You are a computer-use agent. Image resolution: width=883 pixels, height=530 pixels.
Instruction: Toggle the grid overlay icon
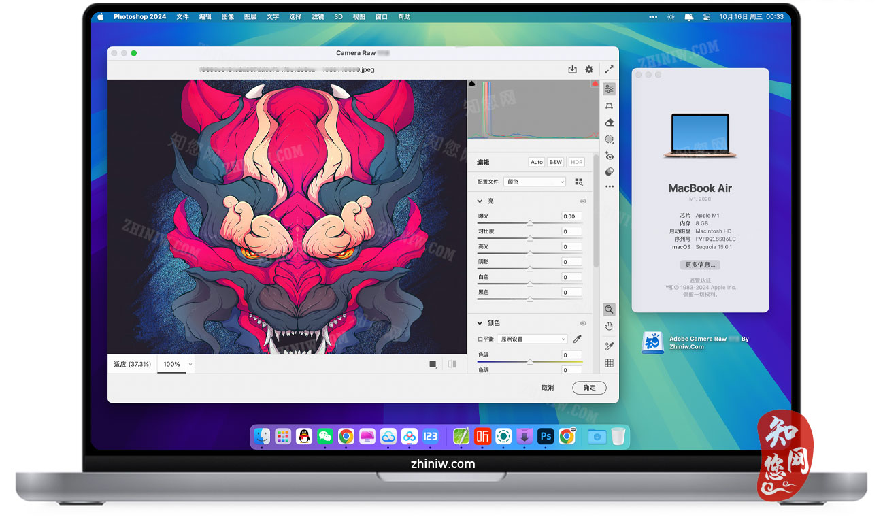[609, 363]
